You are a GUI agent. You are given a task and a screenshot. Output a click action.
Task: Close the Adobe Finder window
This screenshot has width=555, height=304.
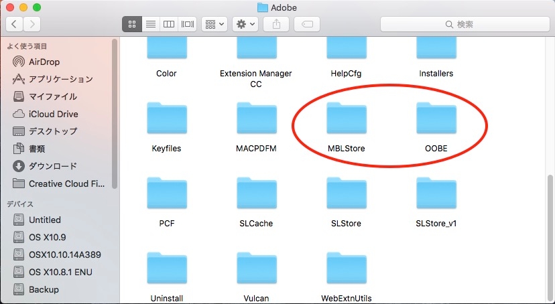pyautogui.click(x=10, y=7)
